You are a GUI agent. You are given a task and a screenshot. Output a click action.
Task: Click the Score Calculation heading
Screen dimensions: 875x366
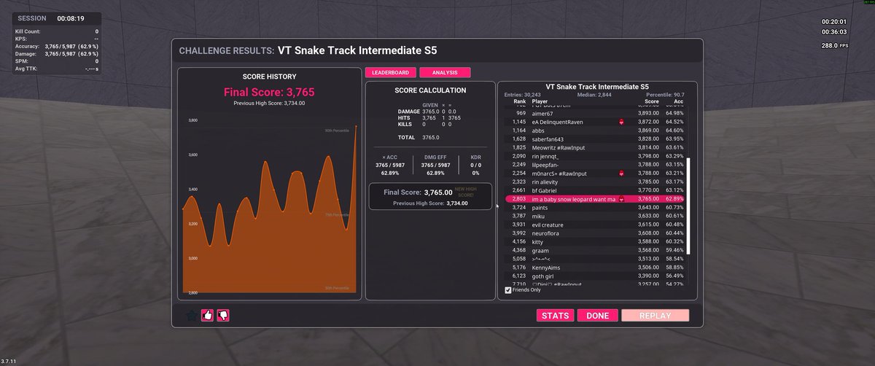tap(430, 90)
